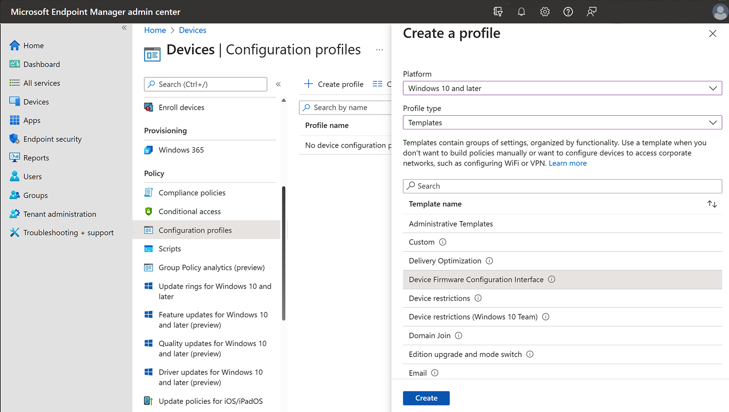Click the info icon beside Custom template

click(x=443, y=242)
